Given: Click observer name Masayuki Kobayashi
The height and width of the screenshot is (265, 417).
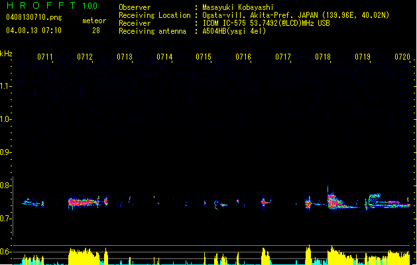Looking at the screenshot, I should pyautogui.click(x=238, y=7).
